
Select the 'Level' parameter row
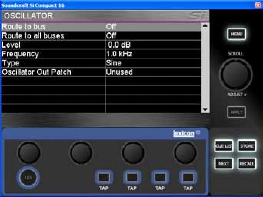pyautogui.click(x=101, y=45)
